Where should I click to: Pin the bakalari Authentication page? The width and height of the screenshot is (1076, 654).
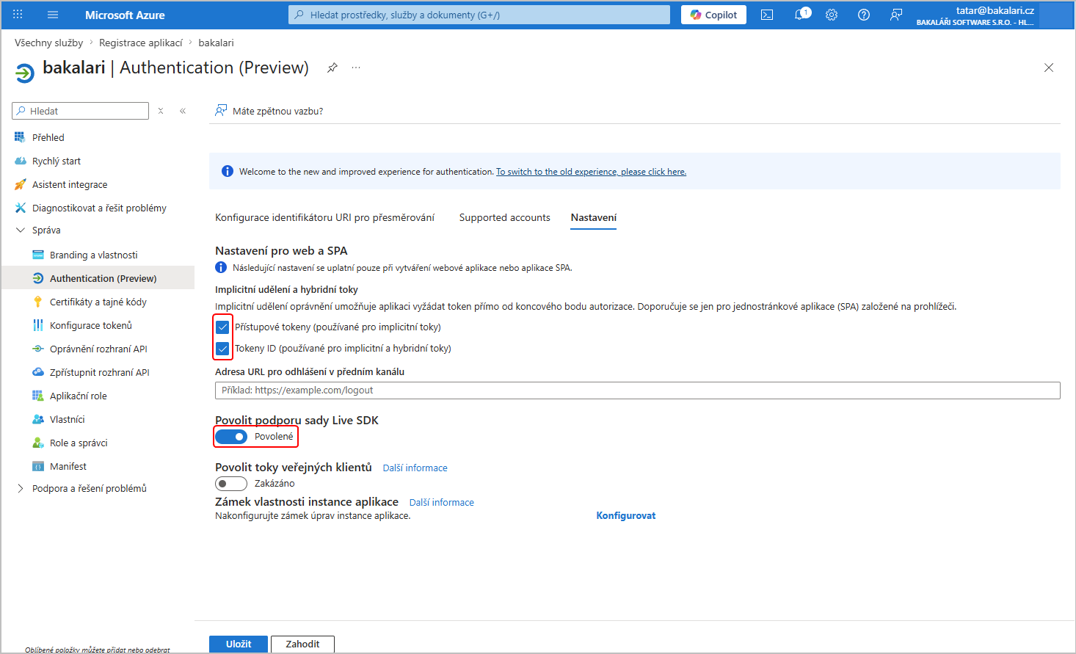(332, 68)
